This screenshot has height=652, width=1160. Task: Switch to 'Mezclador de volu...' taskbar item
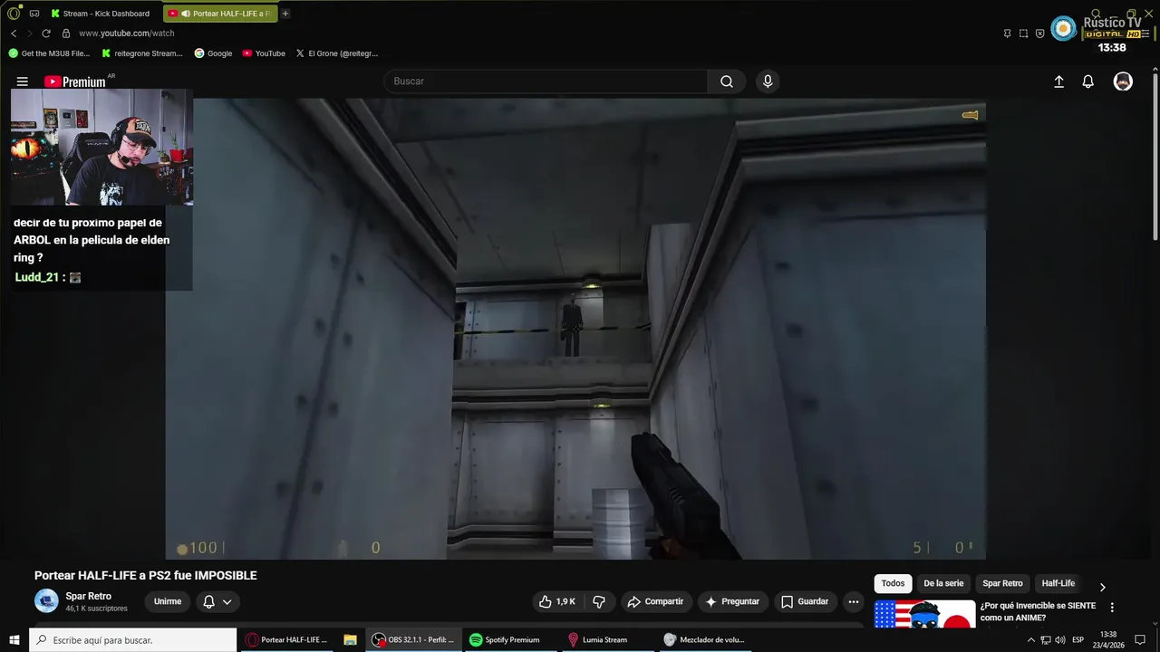707,640
